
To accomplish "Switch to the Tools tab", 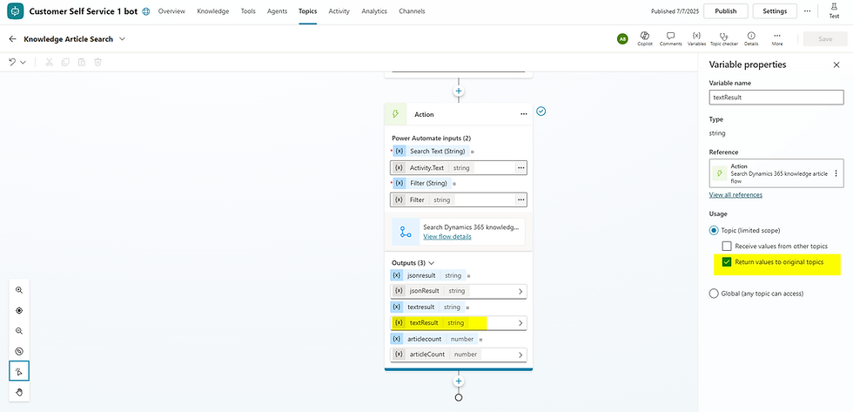I will pos(248,10).
